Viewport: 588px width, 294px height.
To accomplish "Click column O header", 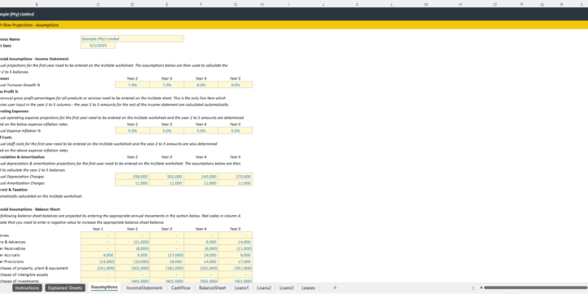I will (494, 4).
